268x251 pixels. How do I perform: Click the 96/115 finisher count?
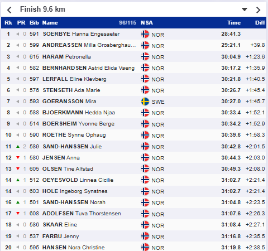coord(128,23)
